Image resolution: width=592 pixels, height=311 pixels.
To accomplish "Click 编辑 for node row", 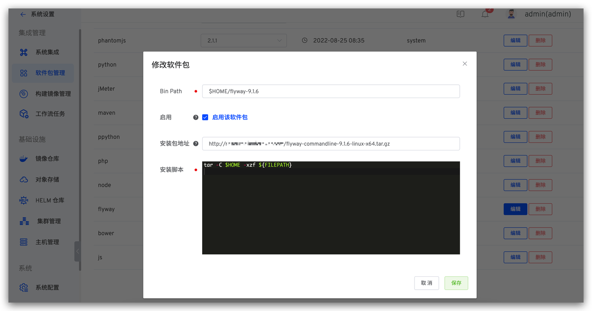I will [x=515, y=185].
